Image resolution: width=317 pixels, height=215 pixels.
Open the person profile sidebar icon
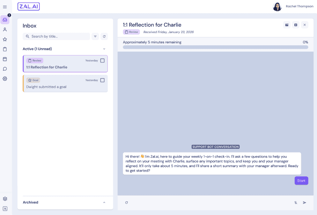(5, 30)
